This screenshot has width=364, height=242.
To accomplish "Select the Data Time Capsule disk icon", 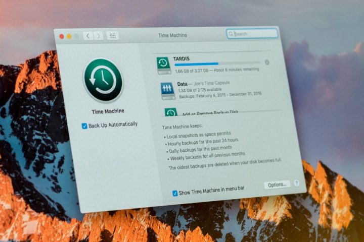I will coord(167,90).
